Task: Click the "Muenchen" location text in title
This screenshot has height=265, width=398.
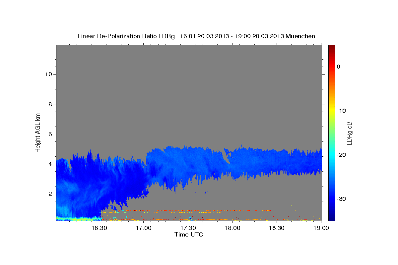Action: 300,36
